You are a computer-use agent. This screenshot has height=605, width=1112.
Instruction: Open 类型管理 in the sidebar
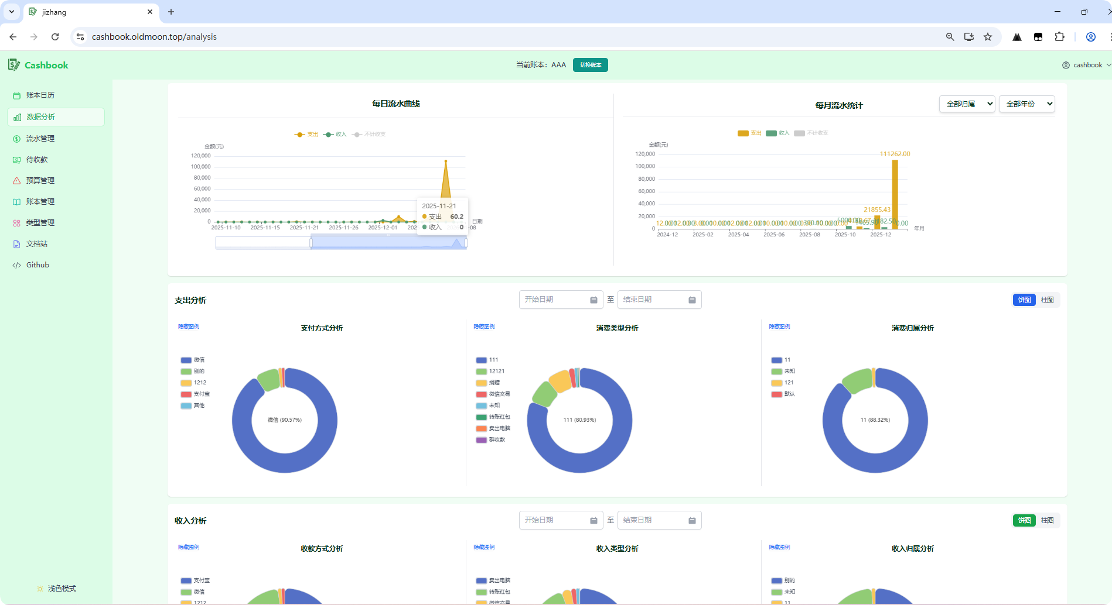coord(40,223)
